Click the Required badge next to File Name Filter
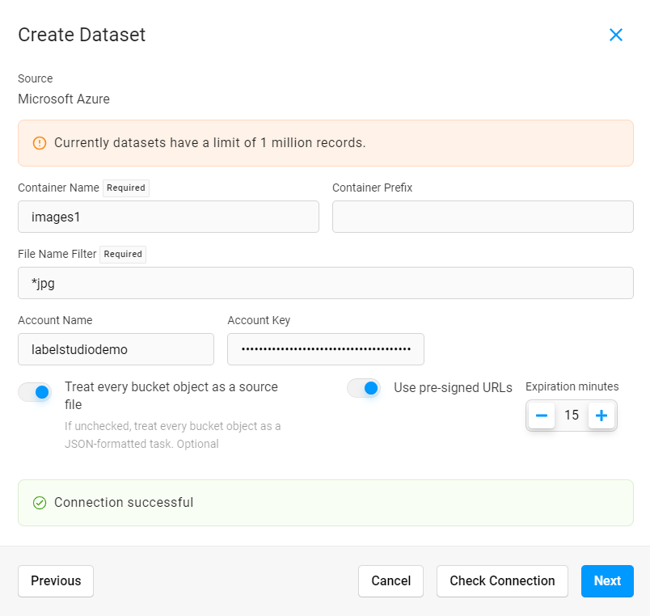Image resolution: width=650 pixels, height=616 pixels. (x=123, y=254)
